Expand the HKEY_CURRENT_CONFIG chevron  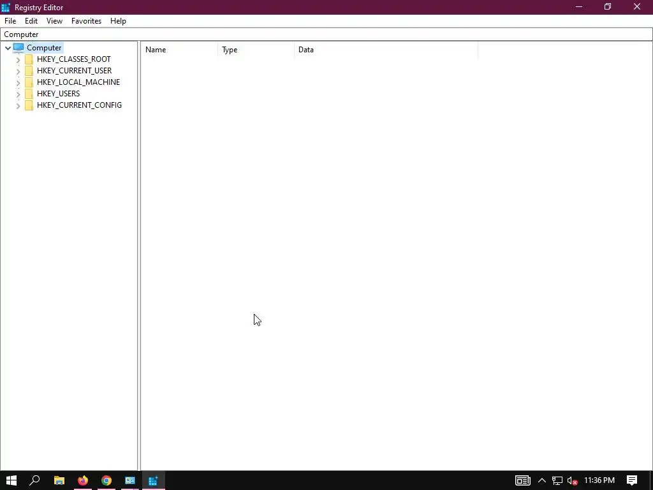18,105
